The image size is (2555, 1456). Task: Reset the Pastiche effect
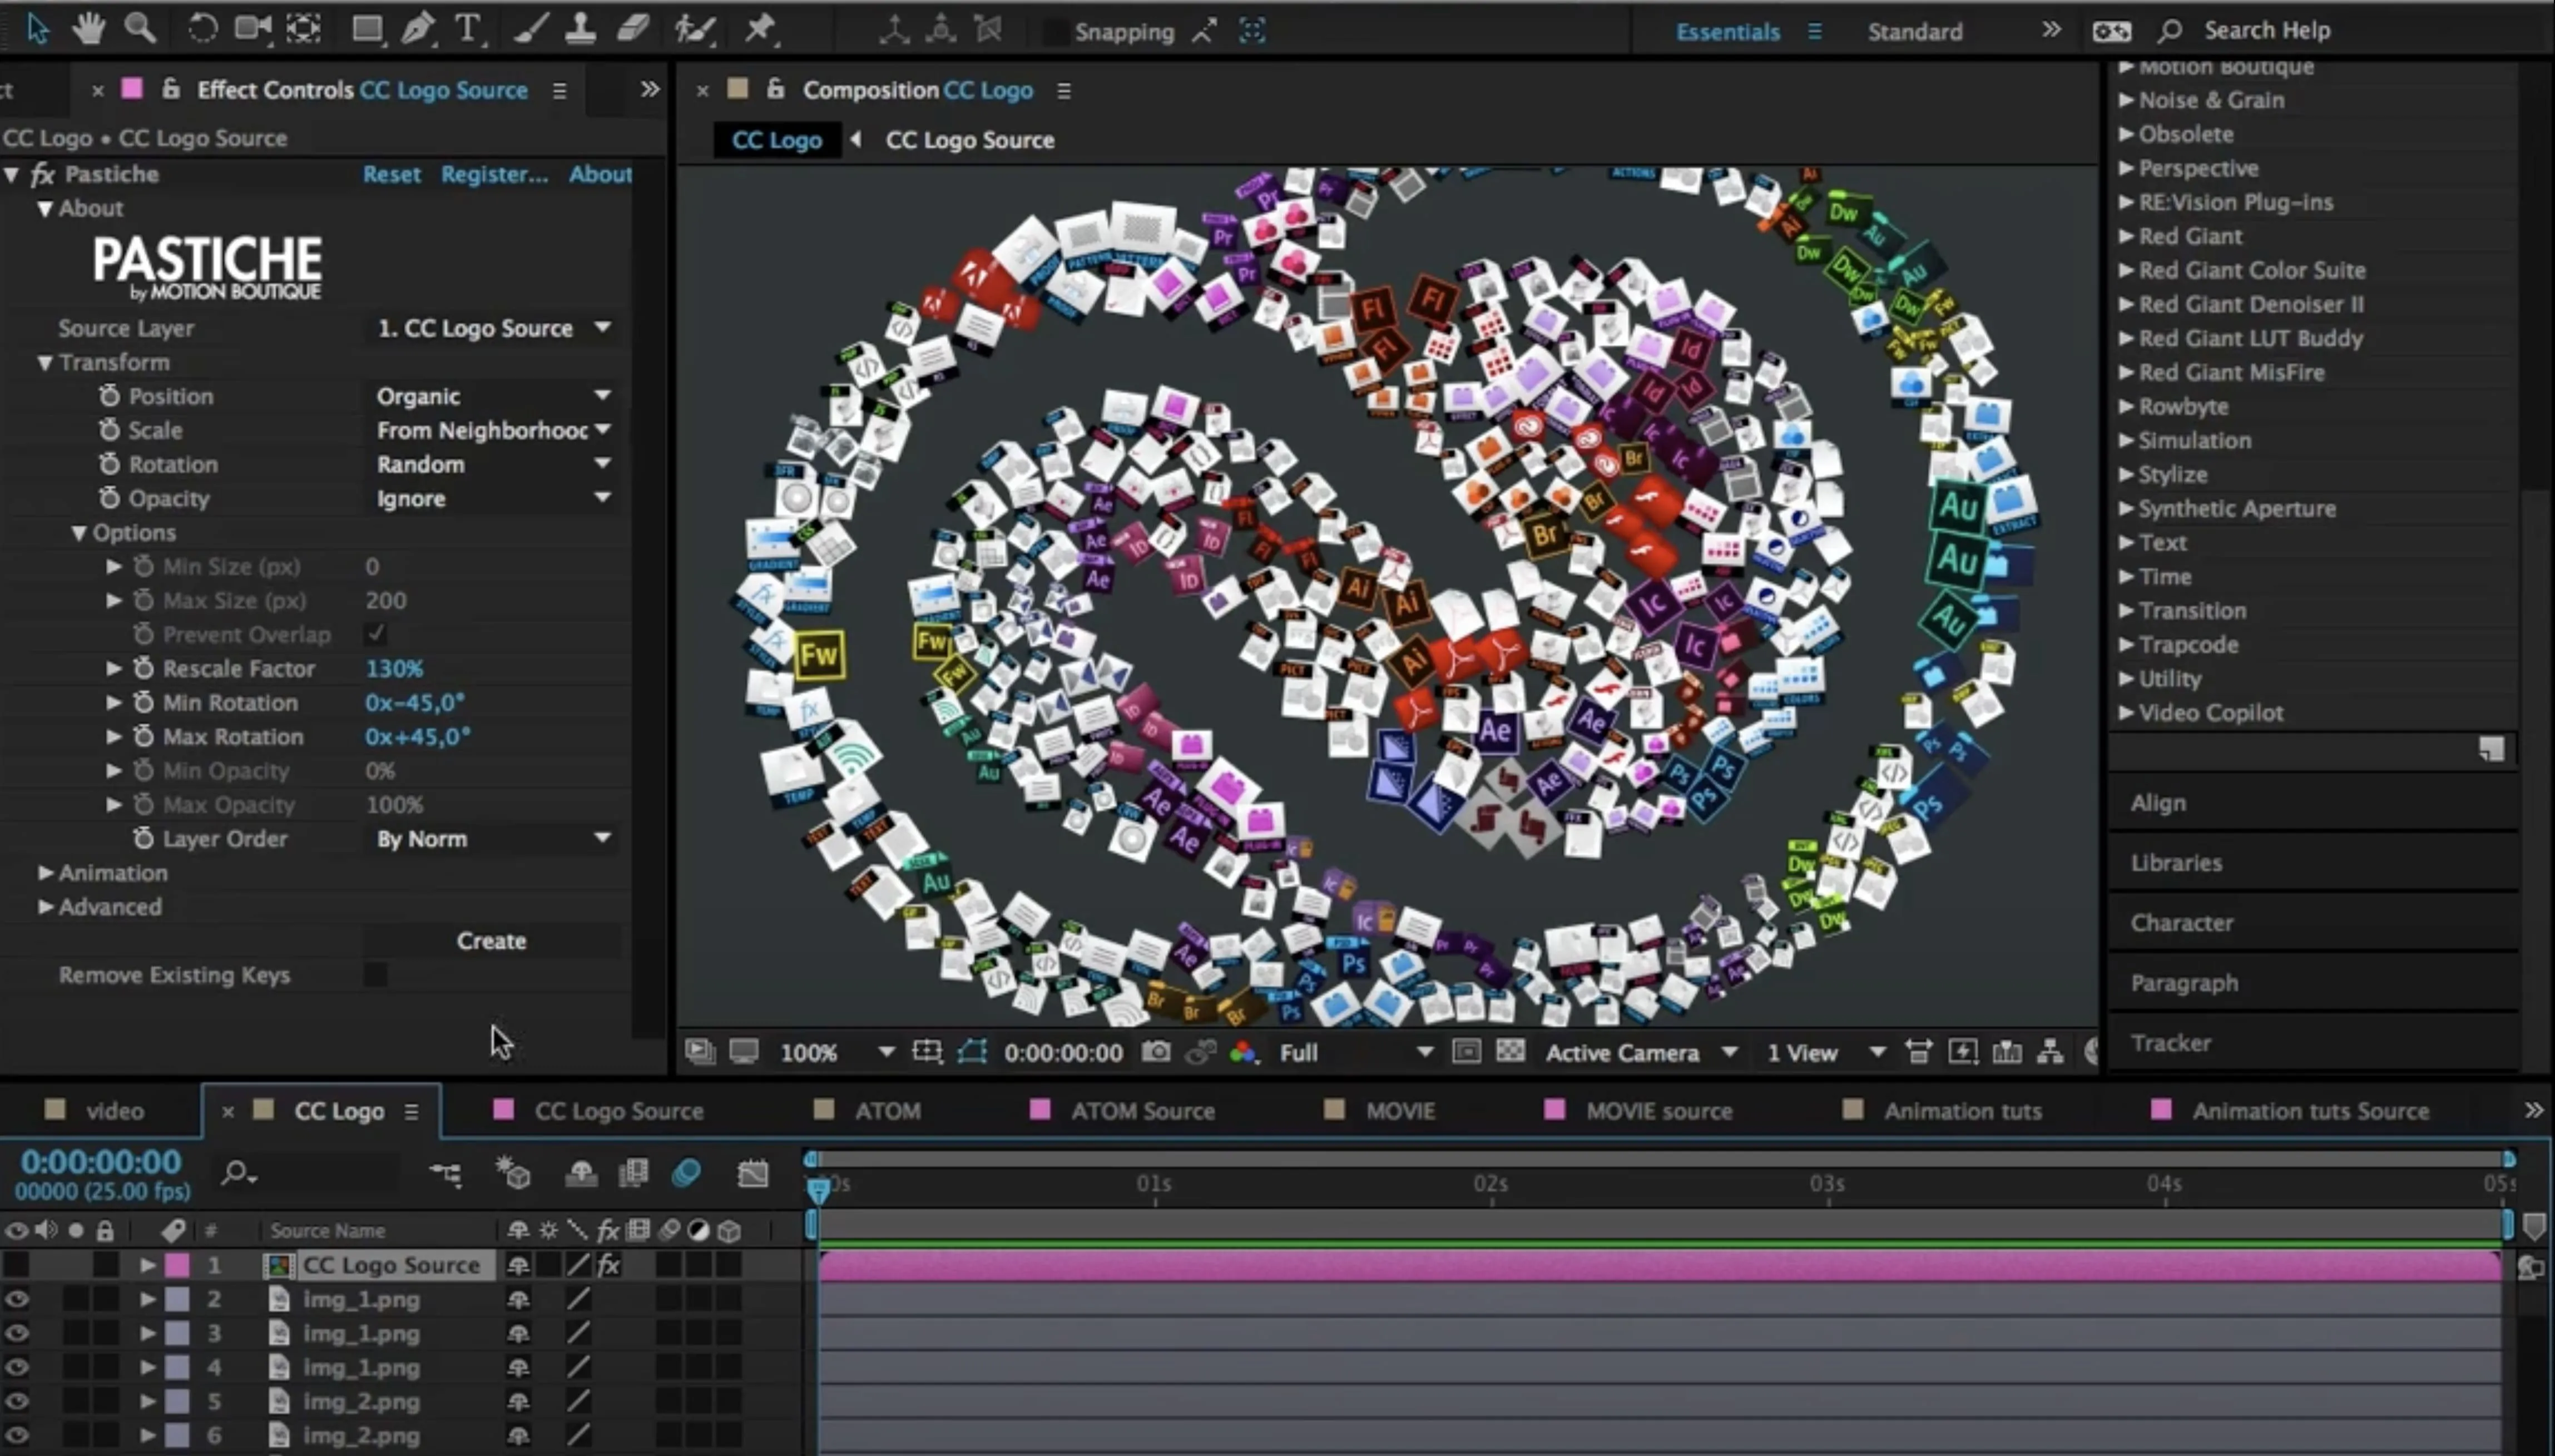[x=391, y=174]
